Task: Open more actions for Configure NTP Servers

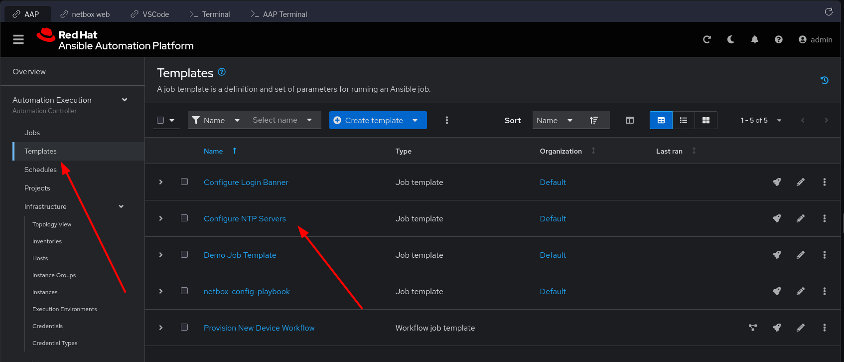Action: (825, 218)
